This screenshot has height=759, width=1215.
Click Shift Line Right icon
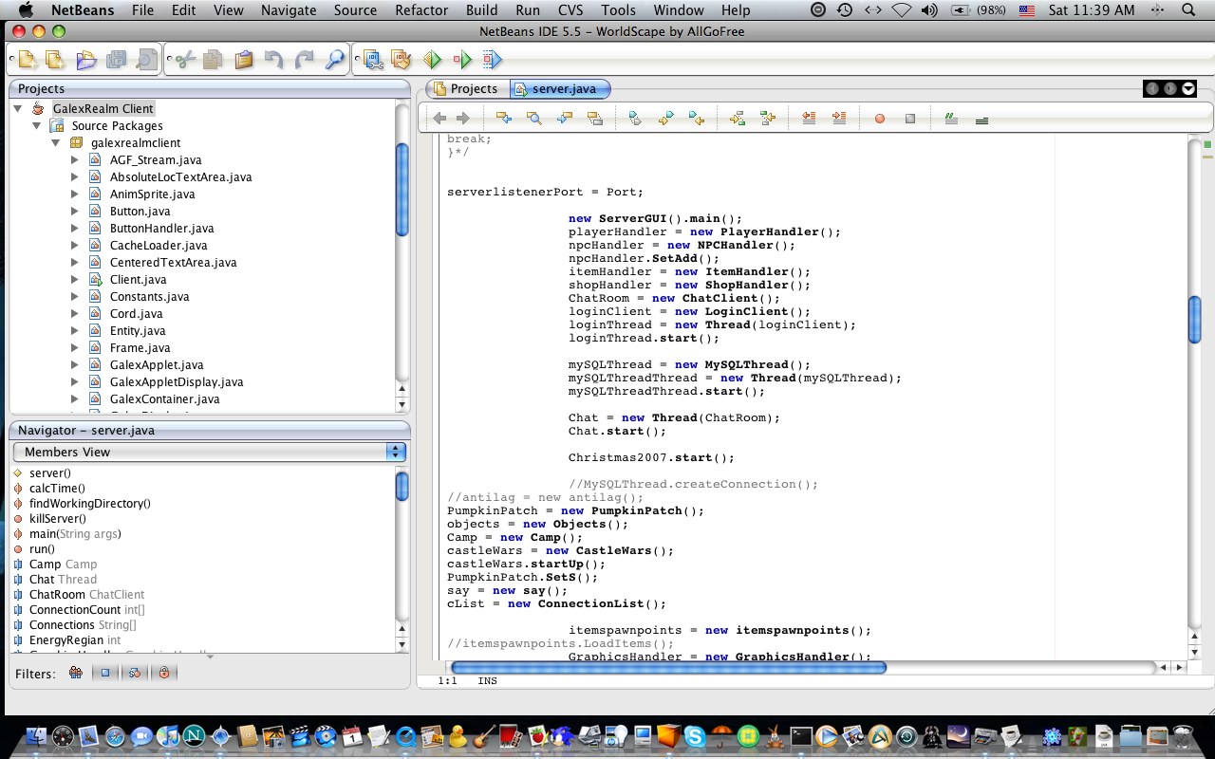(839, 119)
